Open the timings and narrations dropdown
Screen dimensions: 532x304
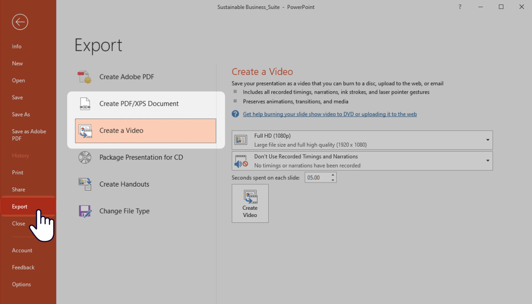point(488,161)
